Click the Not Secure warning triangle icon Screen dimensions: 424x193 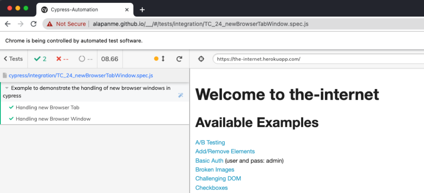tap(50, 24)
